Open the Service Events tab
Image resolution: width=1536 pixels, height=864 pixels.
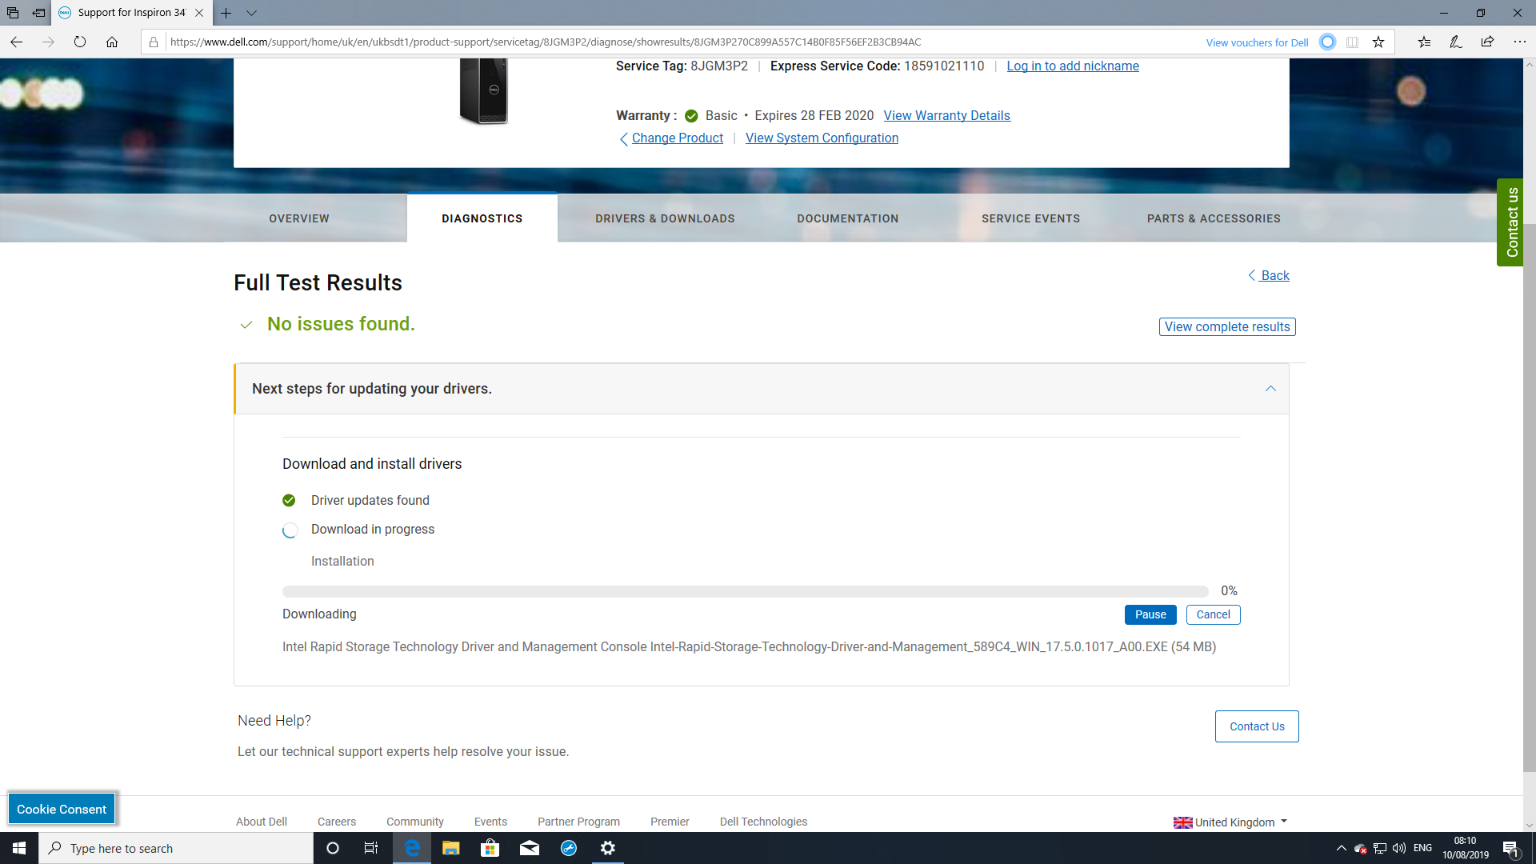(1030, 218)
